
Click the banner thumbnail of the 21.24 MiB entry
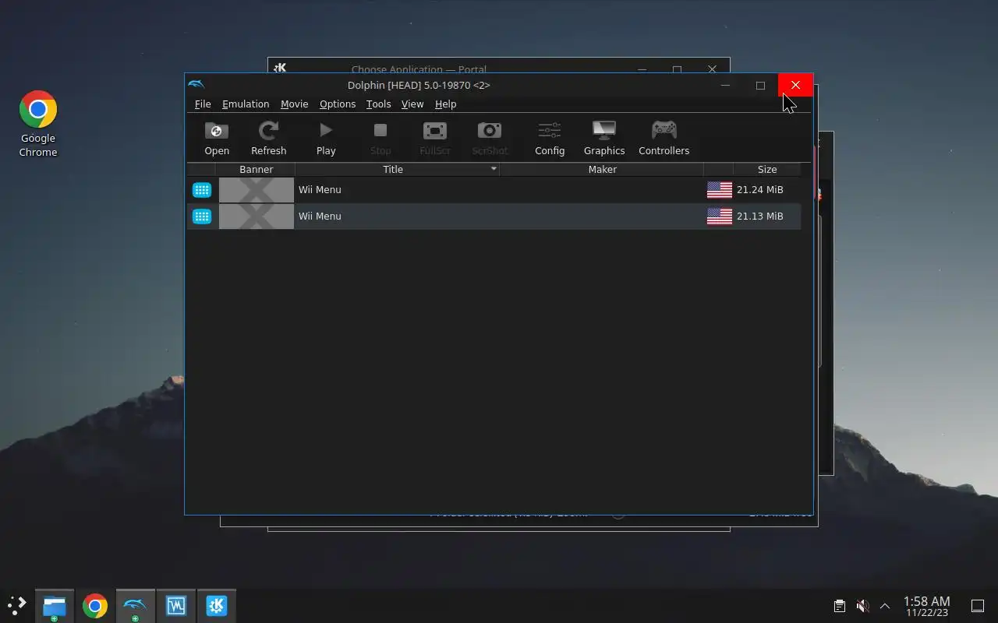pyautogui.click(x=257, y=190)
